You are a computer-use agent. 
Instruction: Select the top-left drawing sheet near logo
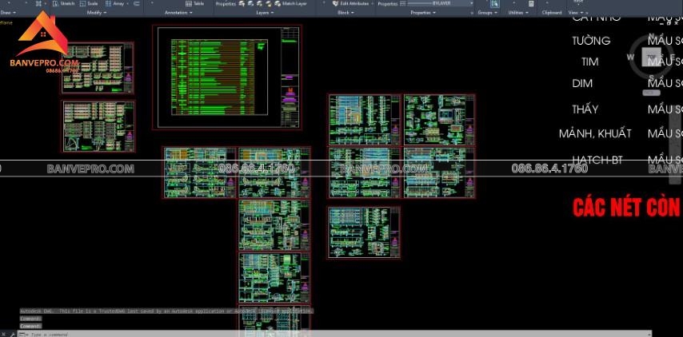[x=98, y=68]
